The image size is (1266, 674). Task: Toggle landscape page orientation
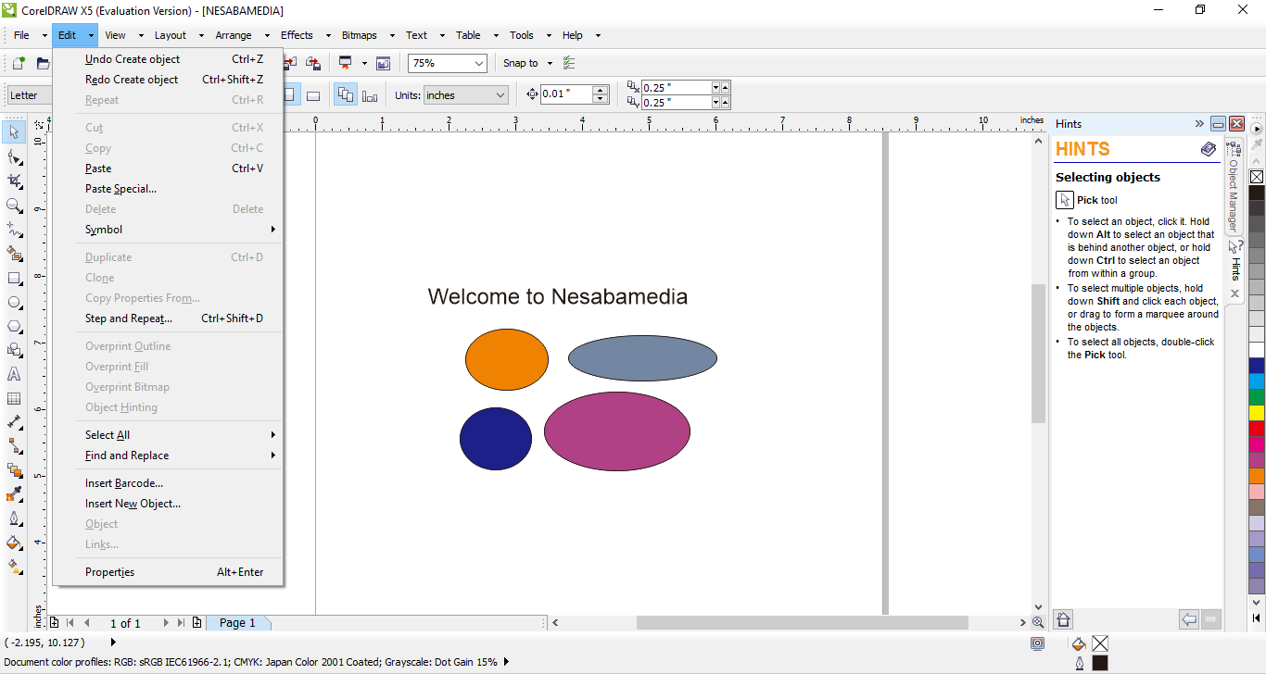[x=313, y=95]
